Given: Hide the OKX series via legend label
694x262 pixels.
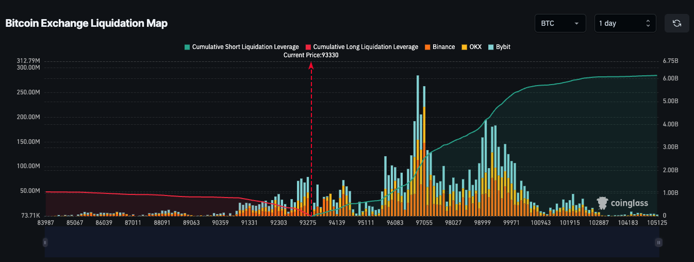Looking at the screenshot, I should click(475, 47).
